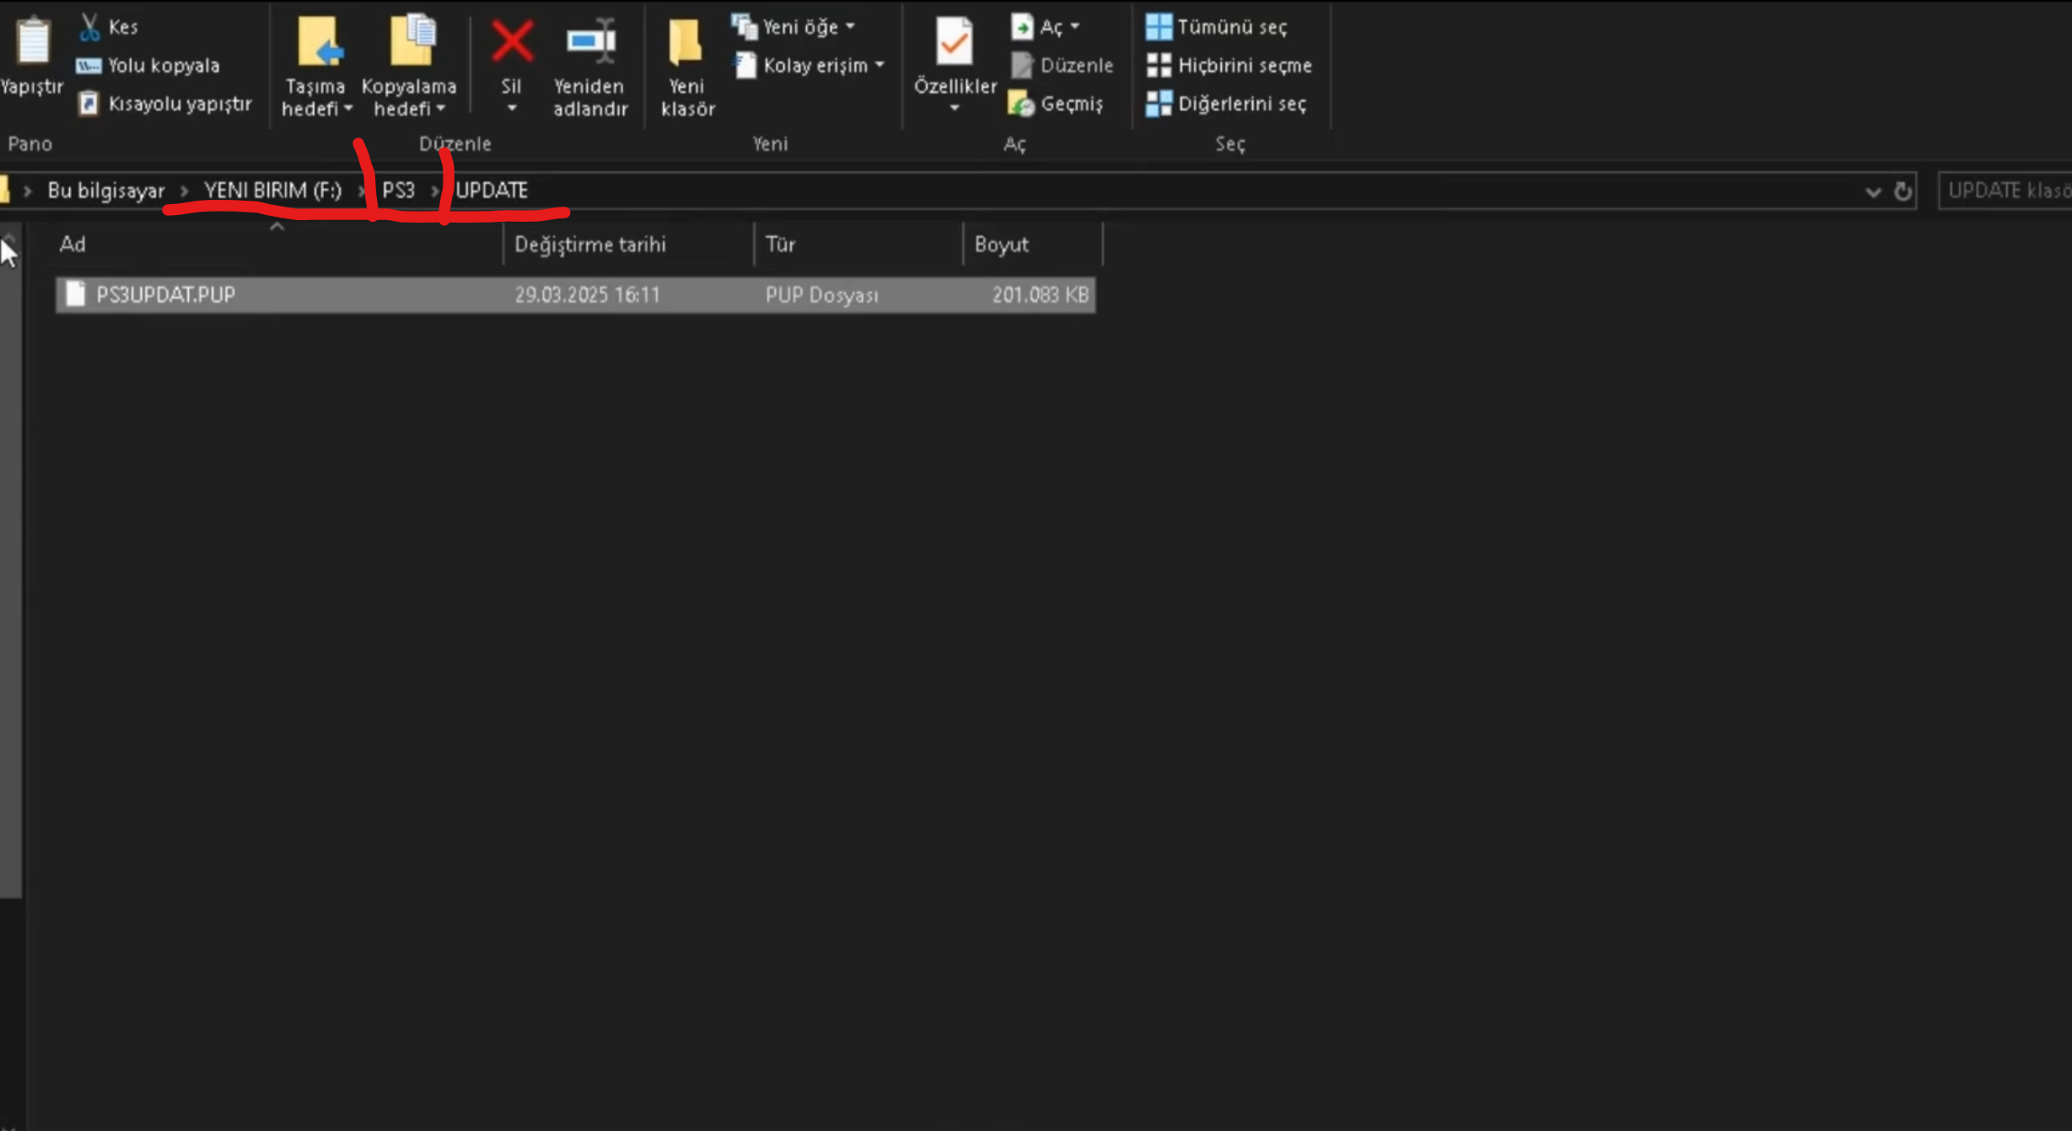Select the PS3UPDAT.PUP file
The width and height of the screenshot is (2072, 1131).
(x=165, y=295)
